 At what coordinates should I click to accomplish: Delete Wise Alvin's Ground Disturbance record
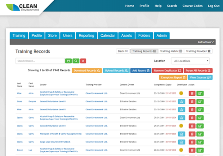pyautogui.click(x=192, y=110)
